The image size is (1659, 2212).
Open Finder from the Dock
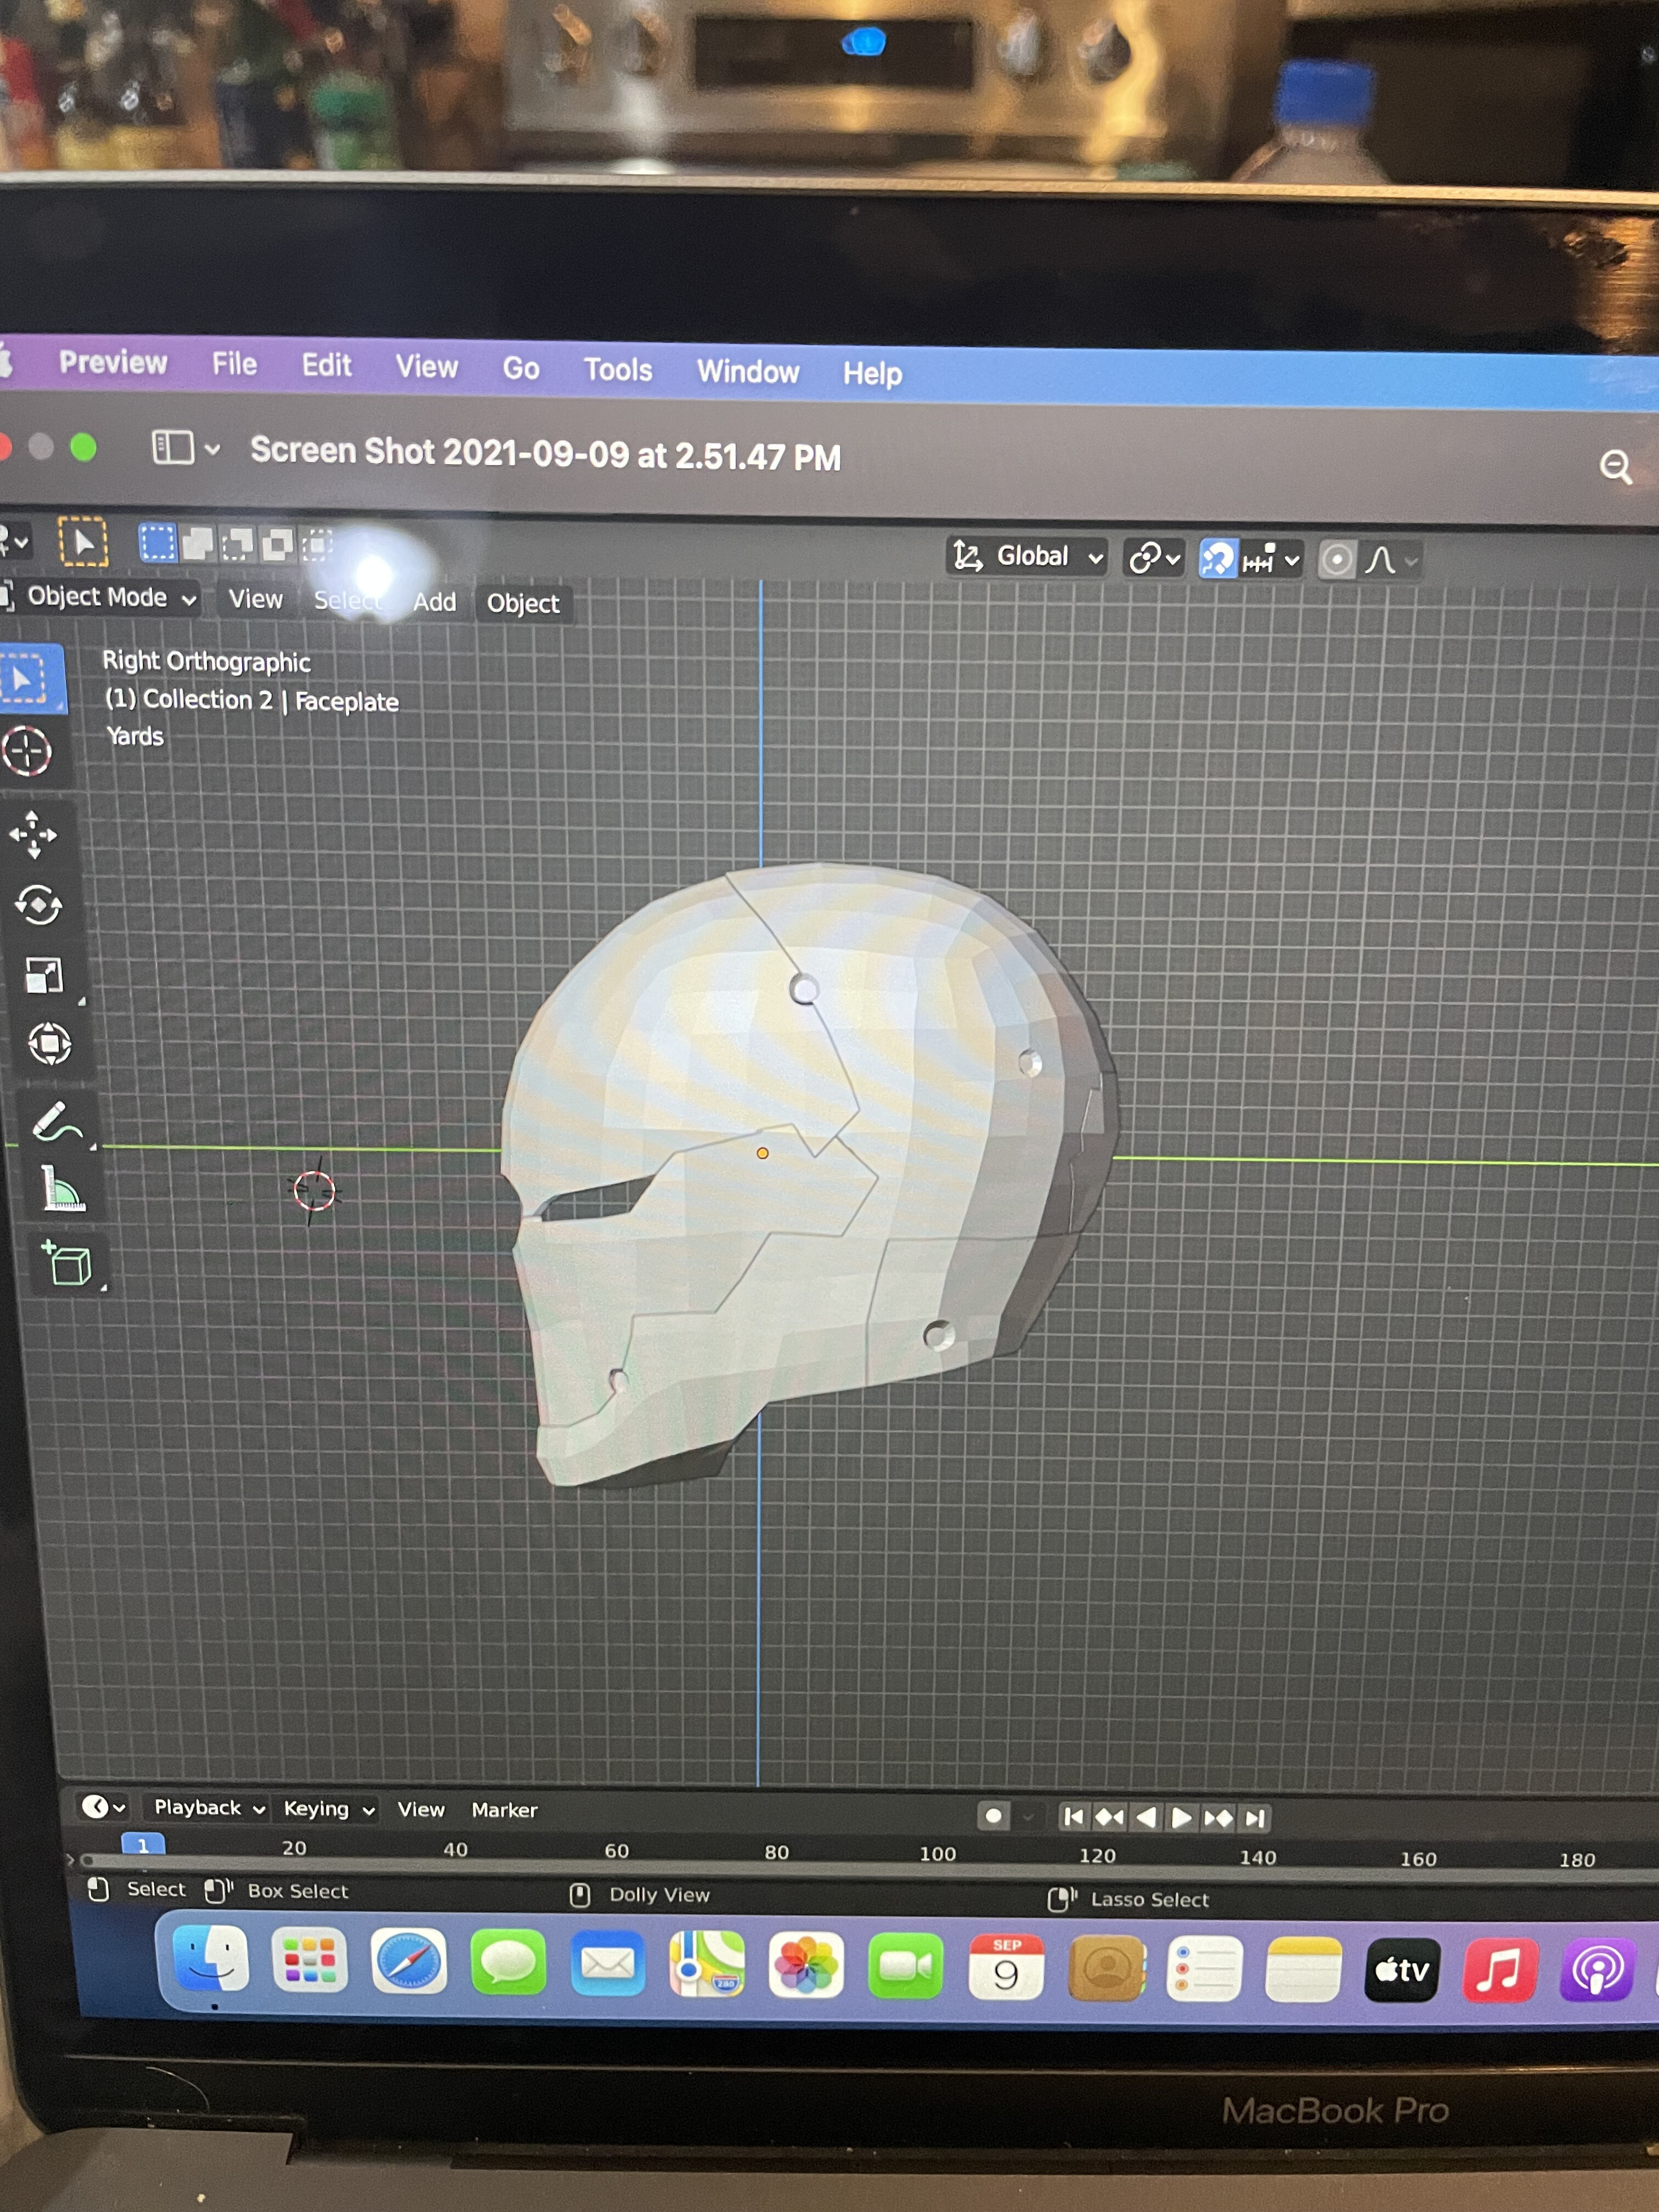[x=211, y=1960]
